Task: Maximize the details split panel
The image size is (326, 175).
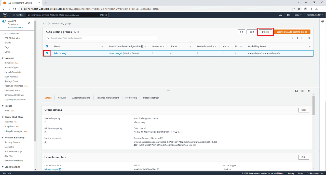Action: click(309, 91)
